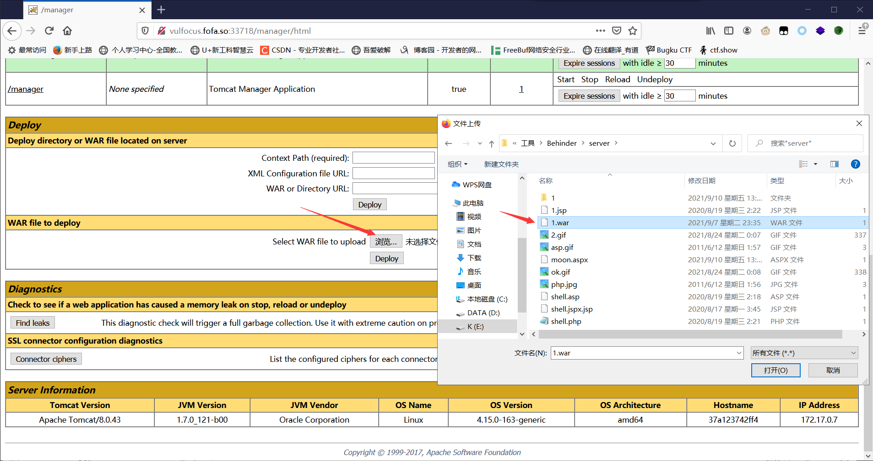Screen dimensions: 873x461
Task: Select the shell.jspx.jsp file
Action: (x=571, y=309)
